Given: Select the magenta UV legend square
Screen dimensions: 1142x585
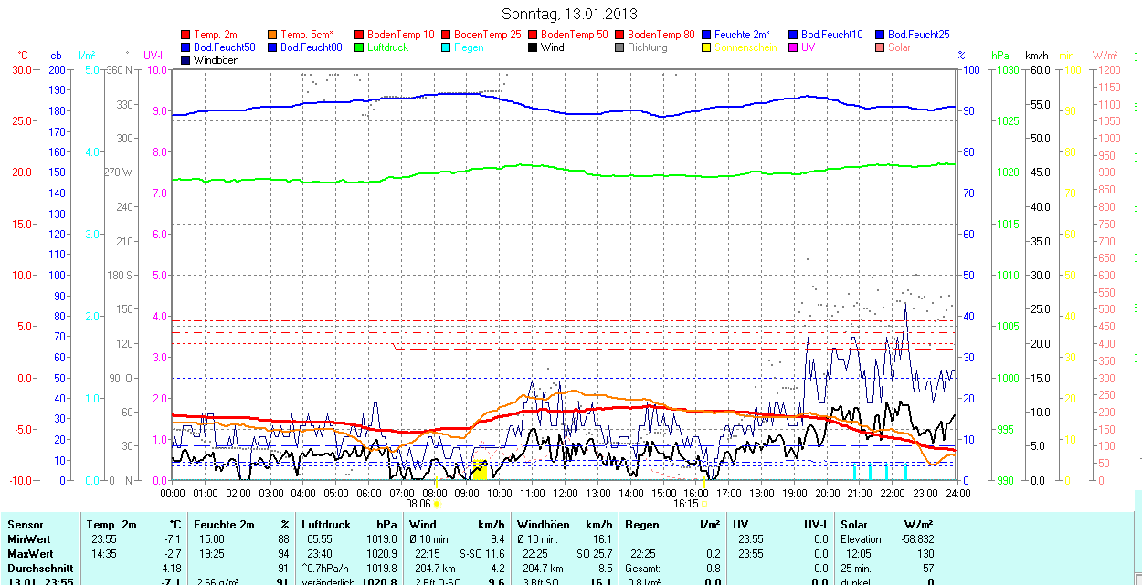Looking at the screenshot, I should pos(794,47).
